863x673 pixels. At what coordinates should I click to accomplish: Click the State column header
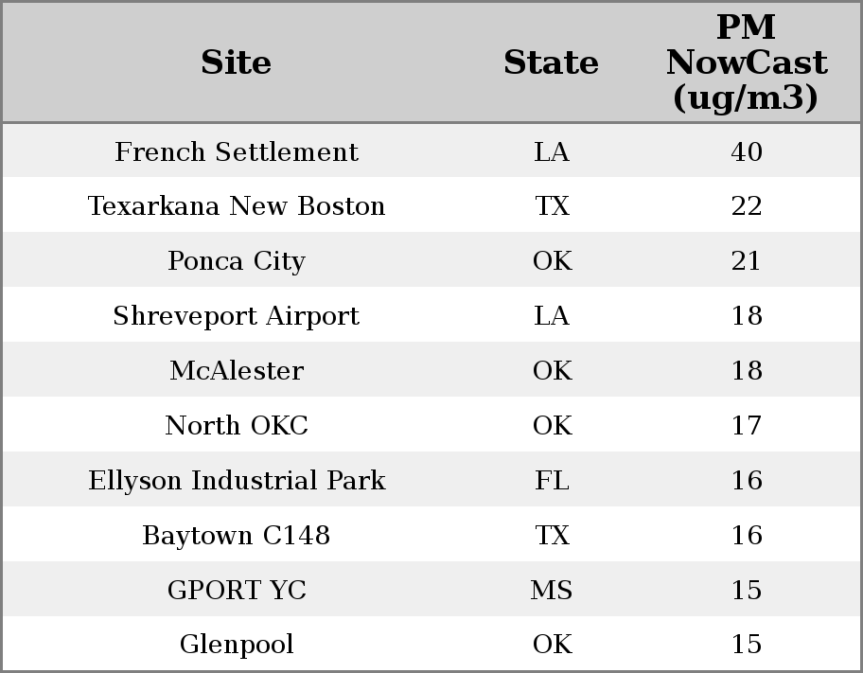pyautogui.click(x=551, y=62)
